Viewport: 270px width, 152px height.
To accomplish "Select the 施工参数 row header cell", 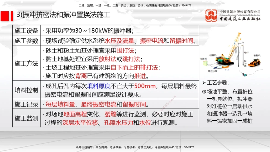I will click(x=26, y=41).
